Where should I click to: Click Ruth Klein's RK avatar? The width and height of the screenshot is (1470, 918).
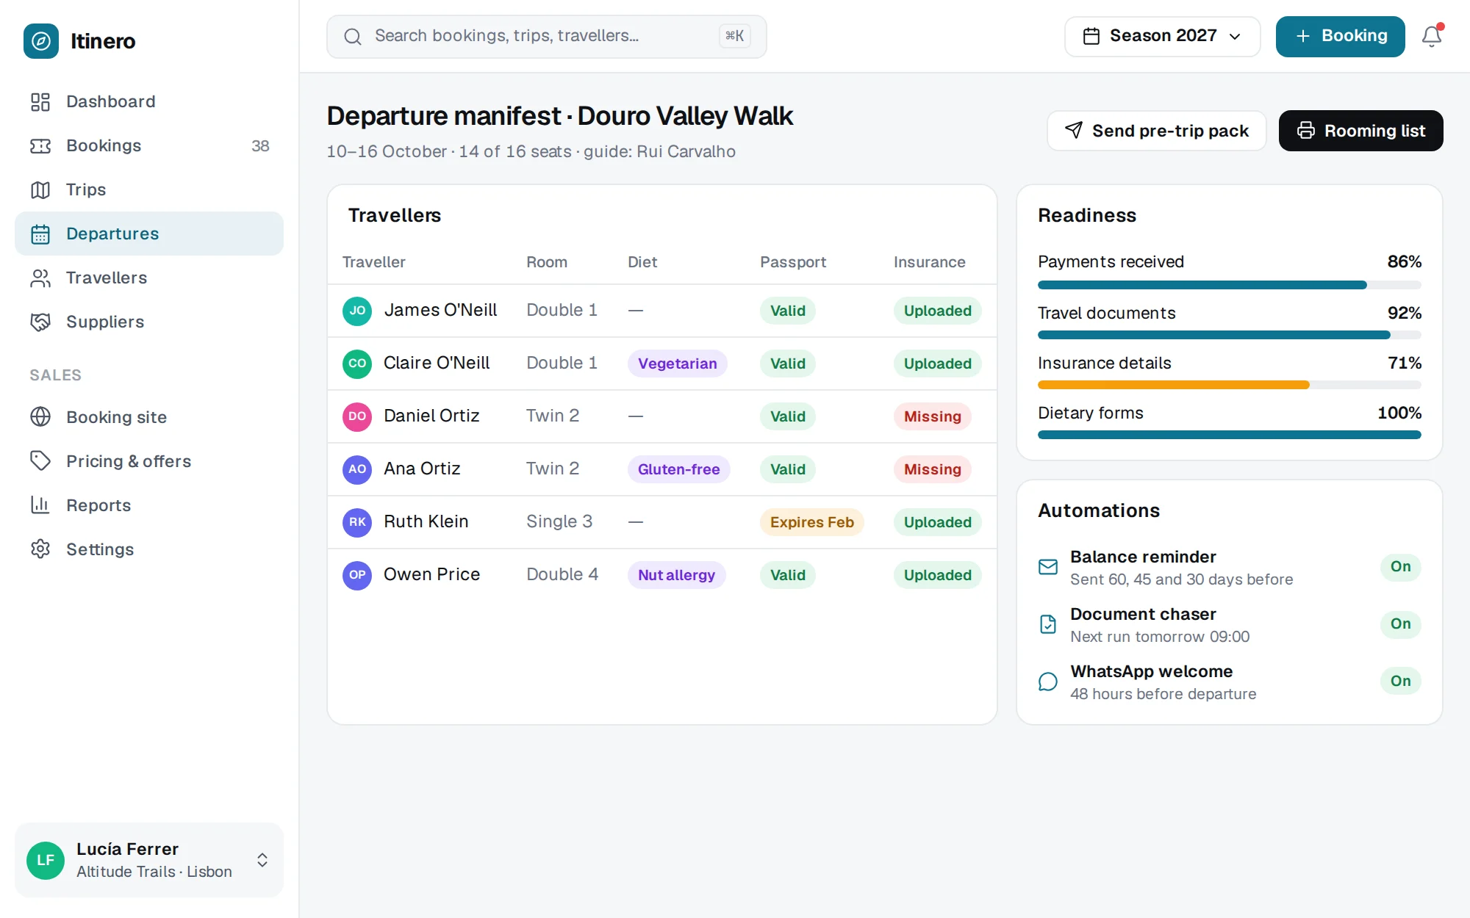pyautogui.click(x=357, y=522)
